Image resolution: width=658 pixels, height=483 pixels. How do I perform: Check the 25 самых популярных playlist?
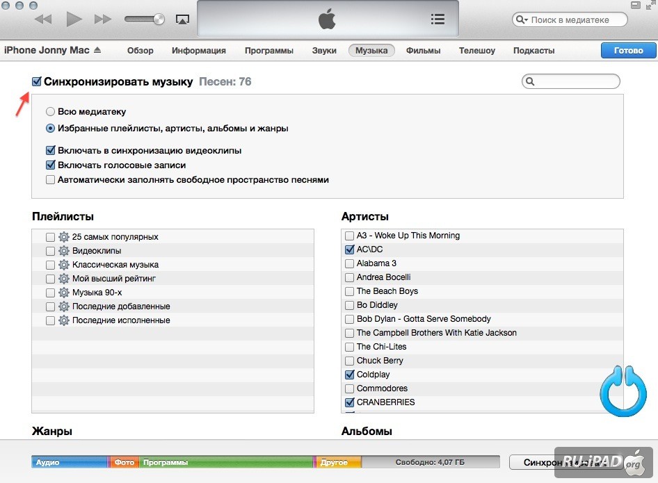coord(50,237)
